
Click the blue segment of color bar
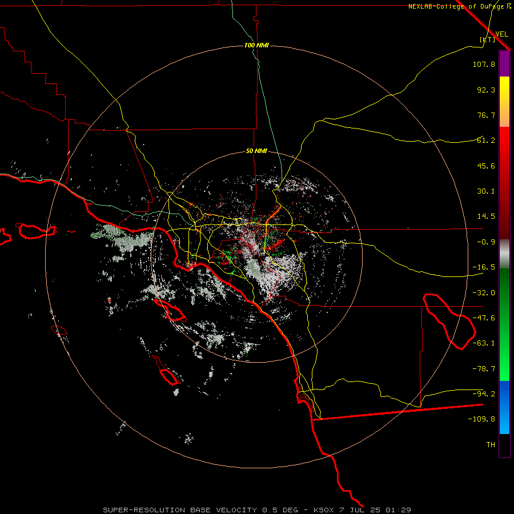[x=504, y=407]
